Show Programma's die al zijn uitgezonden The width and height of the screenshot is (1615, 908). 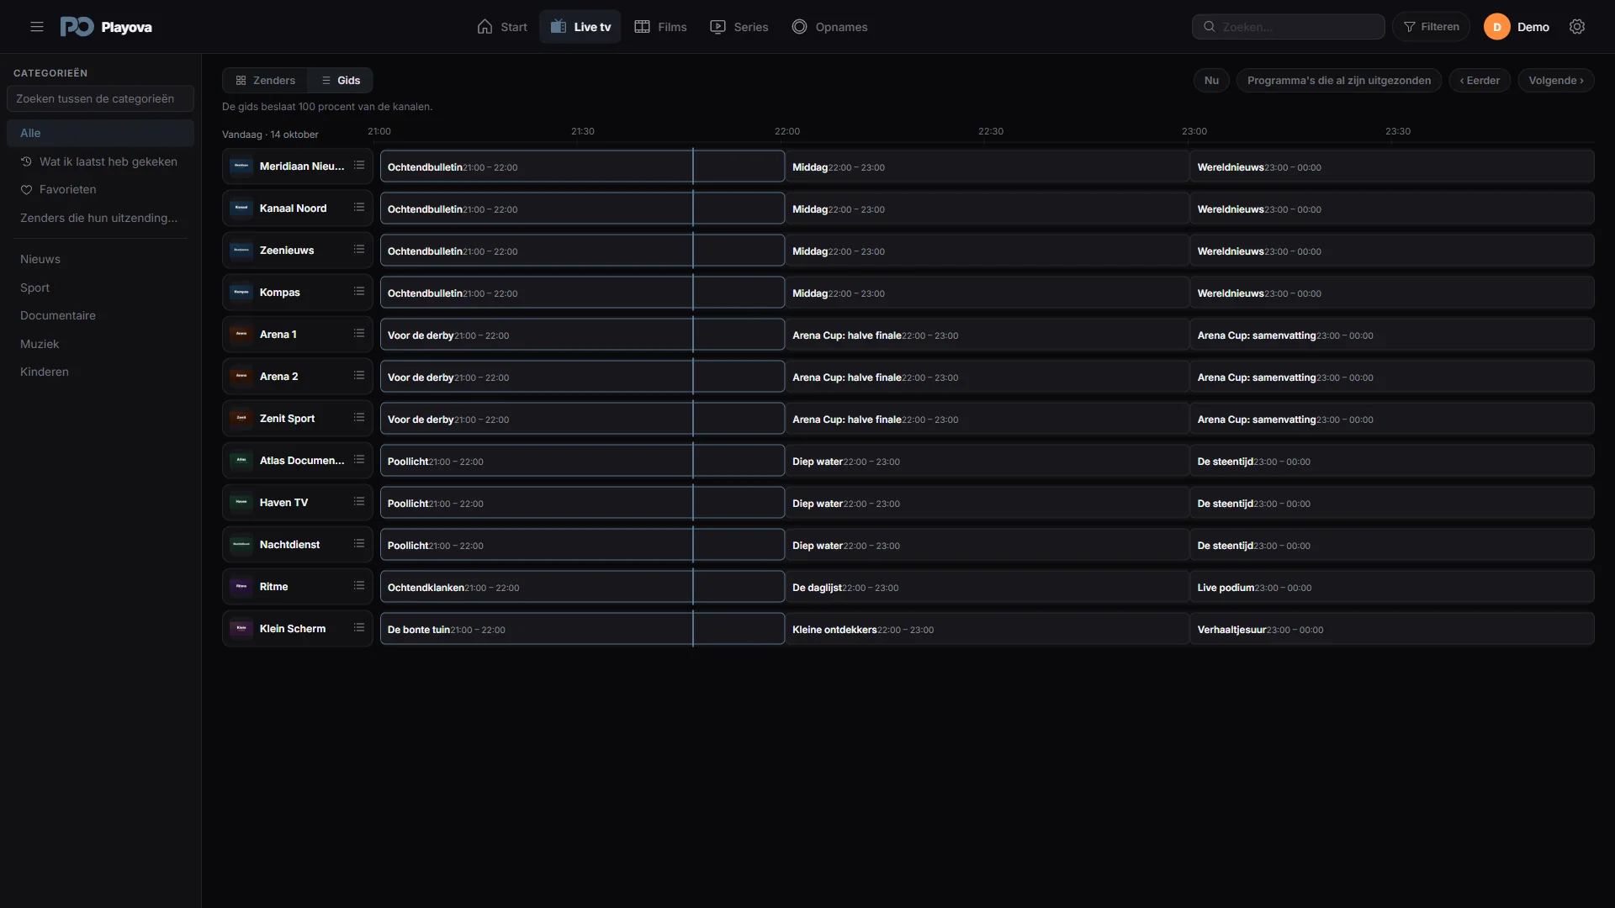click(x=1338, y=81)
